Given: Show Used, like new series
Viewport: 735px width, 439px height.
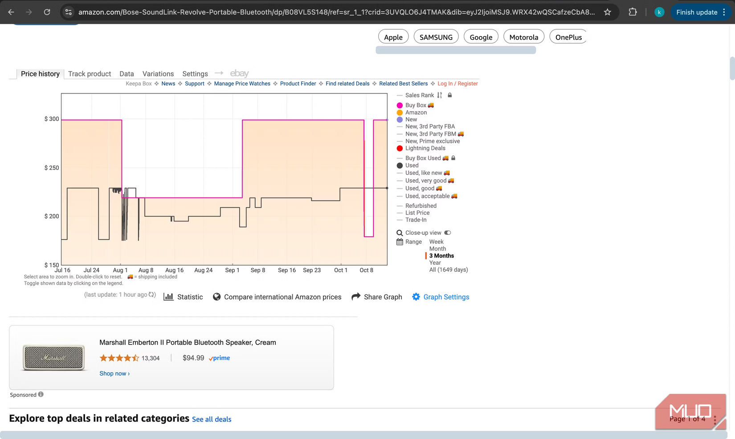Looking at the screenshot, I should 423,173.
